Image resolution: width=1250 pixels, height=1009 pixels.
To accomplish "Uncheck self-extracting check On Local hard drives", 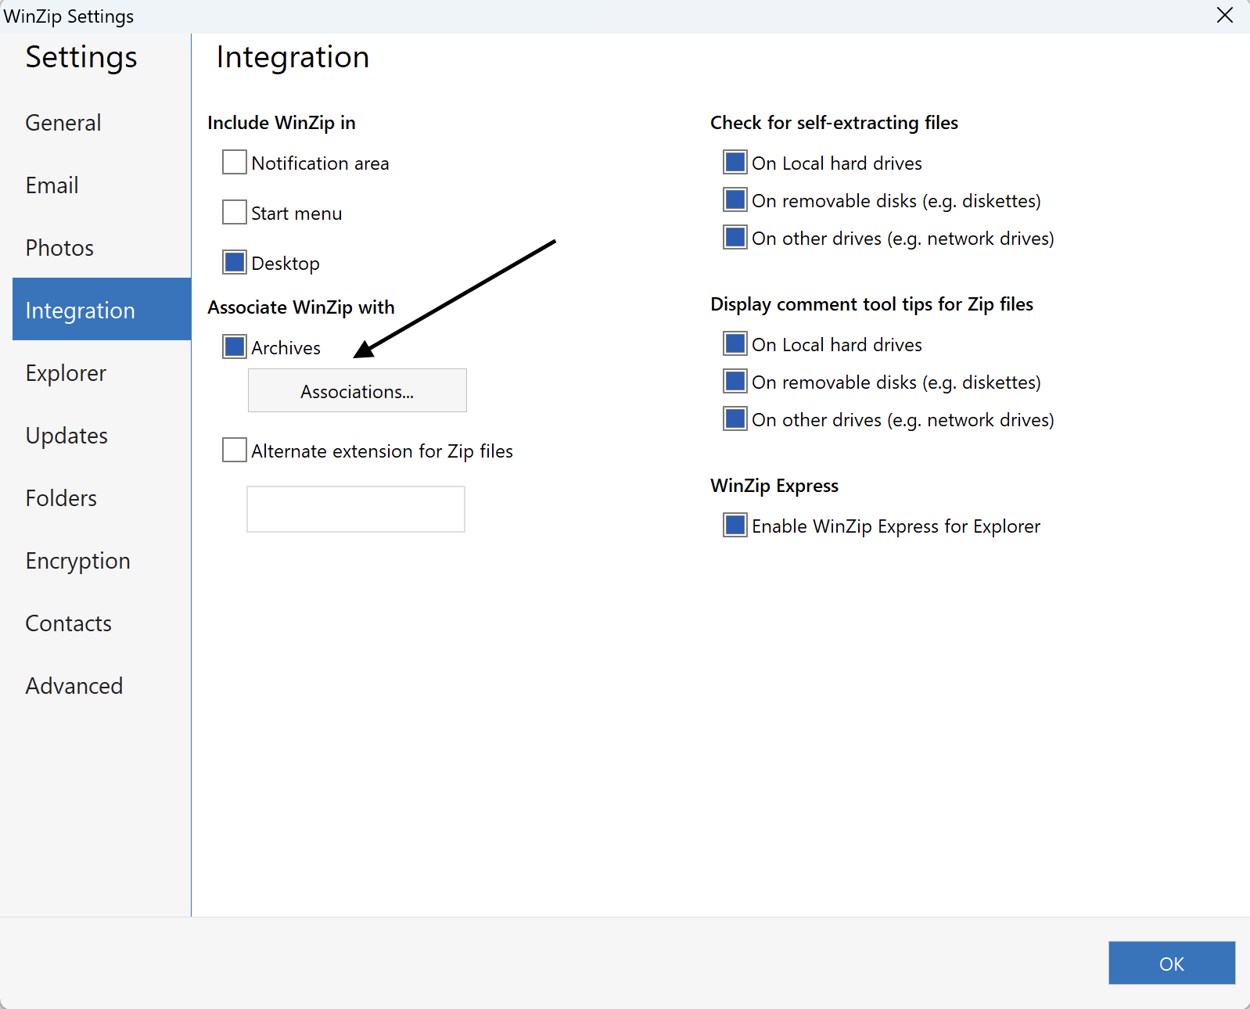I will (735, 162).
